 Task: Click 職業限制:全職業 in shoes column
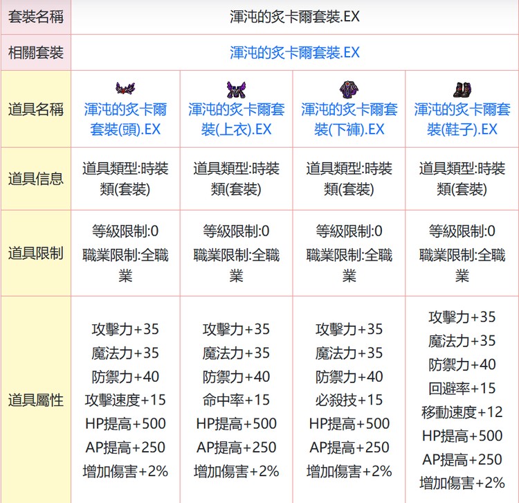pyautogui.click(x=462, y=265)
